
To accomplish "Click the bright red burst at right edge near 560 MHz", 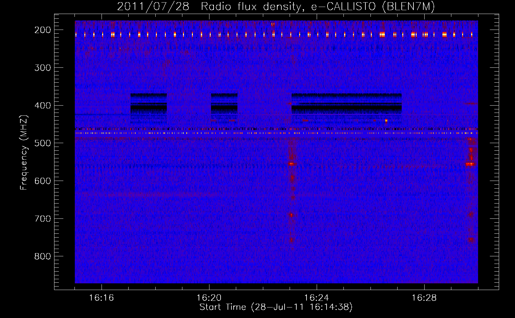I will pyautogui.click(x=470, y=164).
